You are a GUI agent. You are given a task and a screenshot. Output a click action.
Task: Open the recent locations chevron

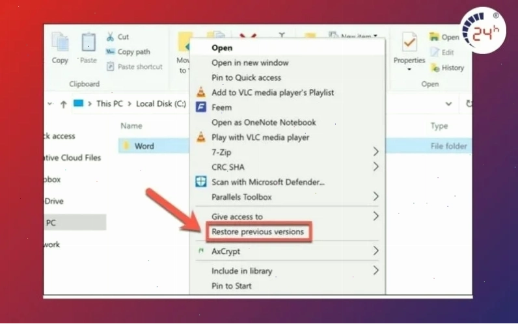pos(50,103)
